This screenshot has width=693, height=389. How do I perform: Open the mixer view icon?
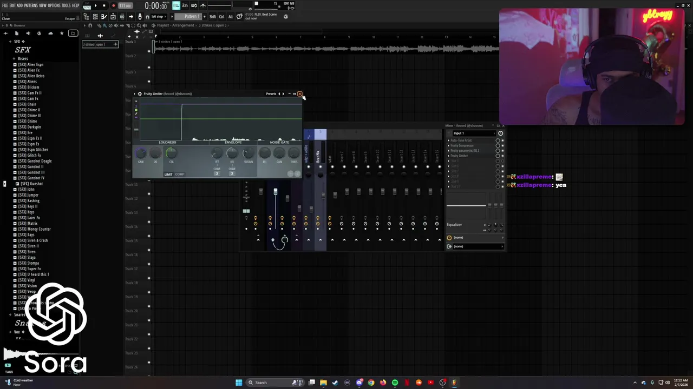pos(122,17)
